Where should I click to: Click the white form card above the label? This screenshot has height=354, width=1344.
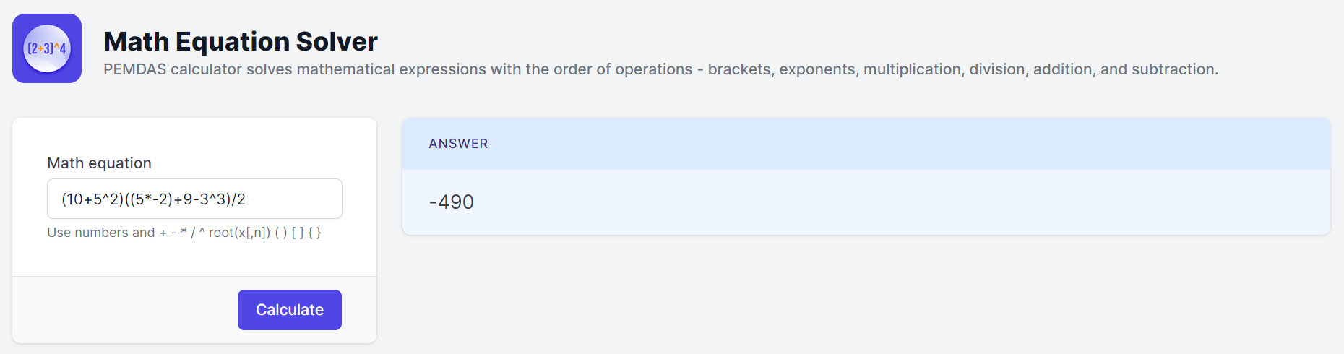tap(194, 136)
